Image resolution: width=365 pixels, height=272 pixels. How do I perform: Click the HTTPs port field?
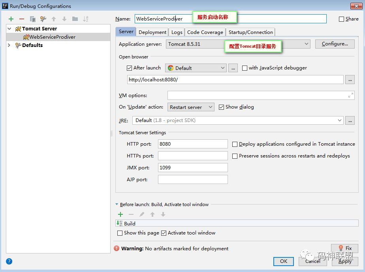[x=193, y=156]
